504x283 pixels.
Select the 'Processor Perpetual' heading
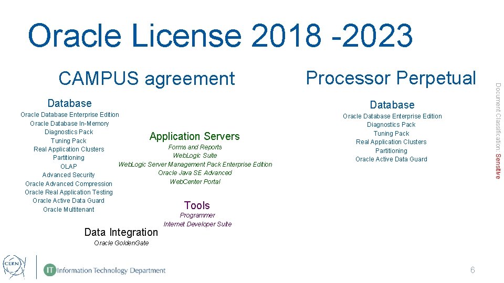point(391,78)
